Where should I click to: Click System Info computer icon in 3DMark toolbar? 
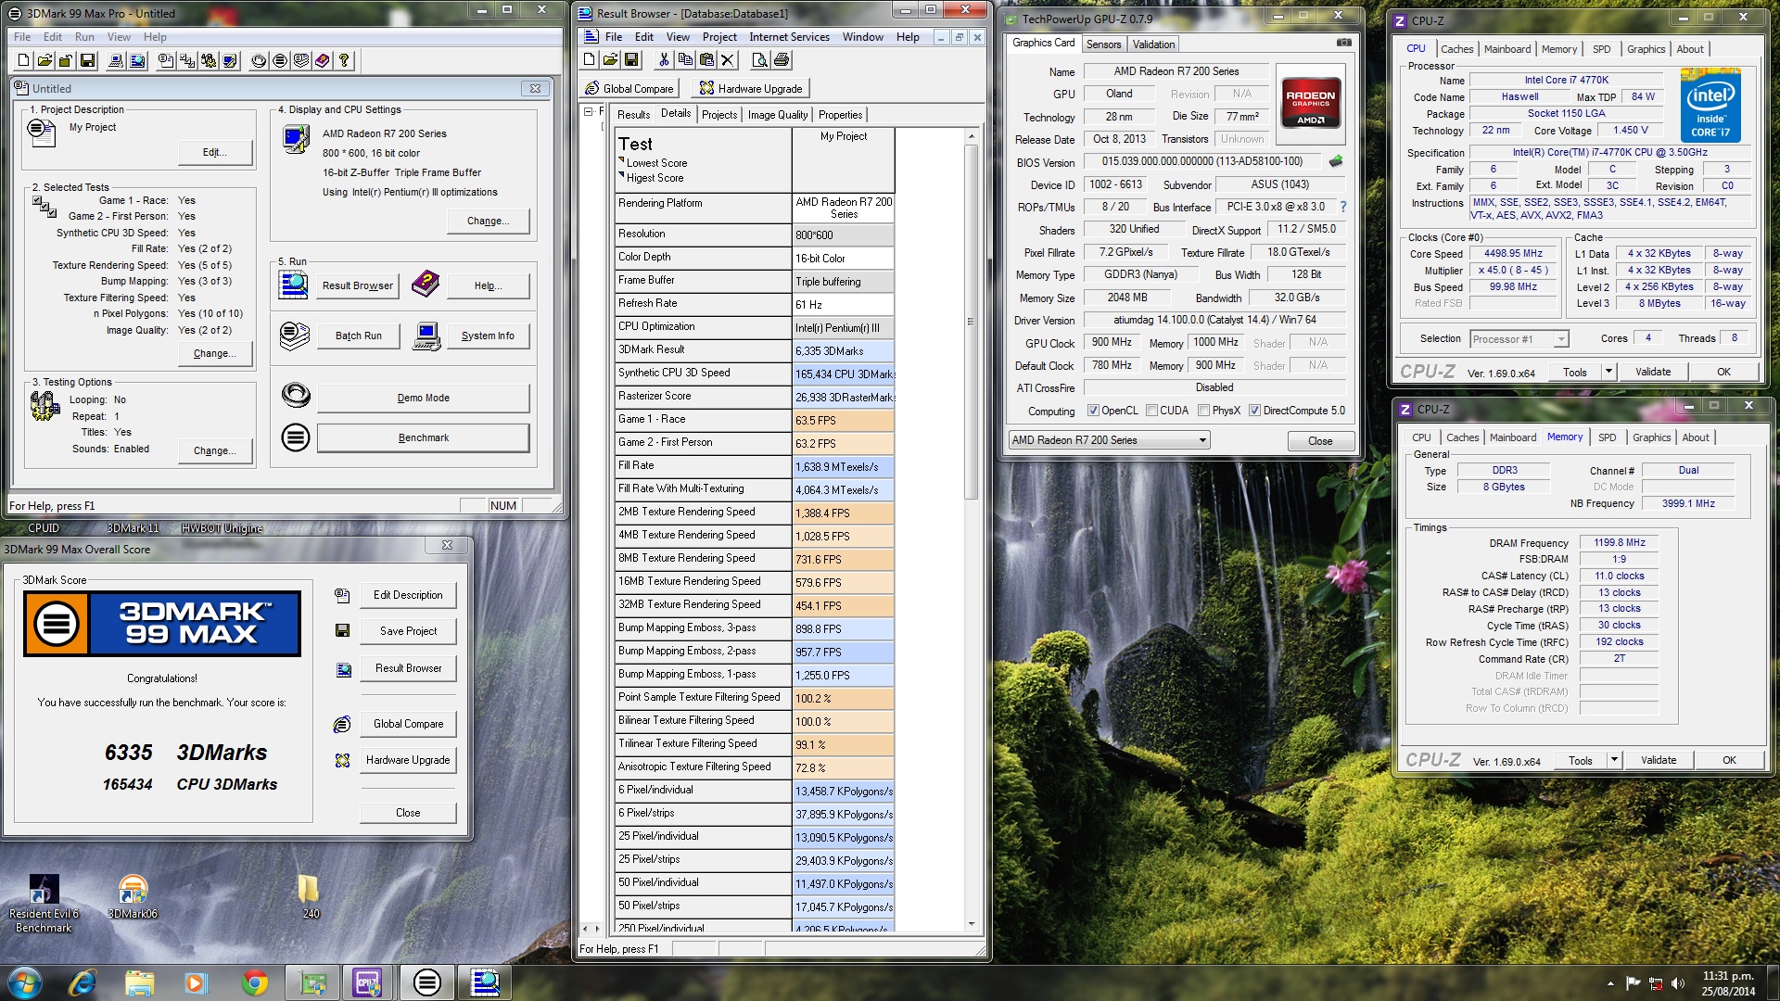[x=116, y=61]
